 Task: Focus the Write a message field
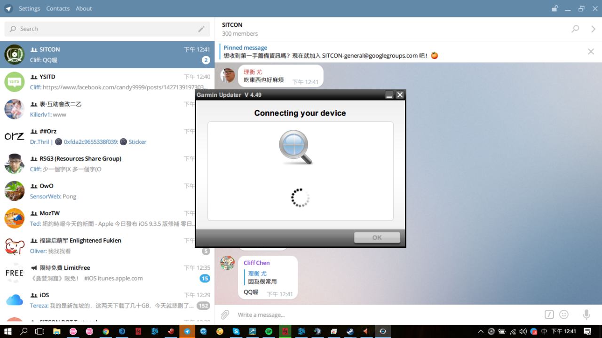[388, 314]
